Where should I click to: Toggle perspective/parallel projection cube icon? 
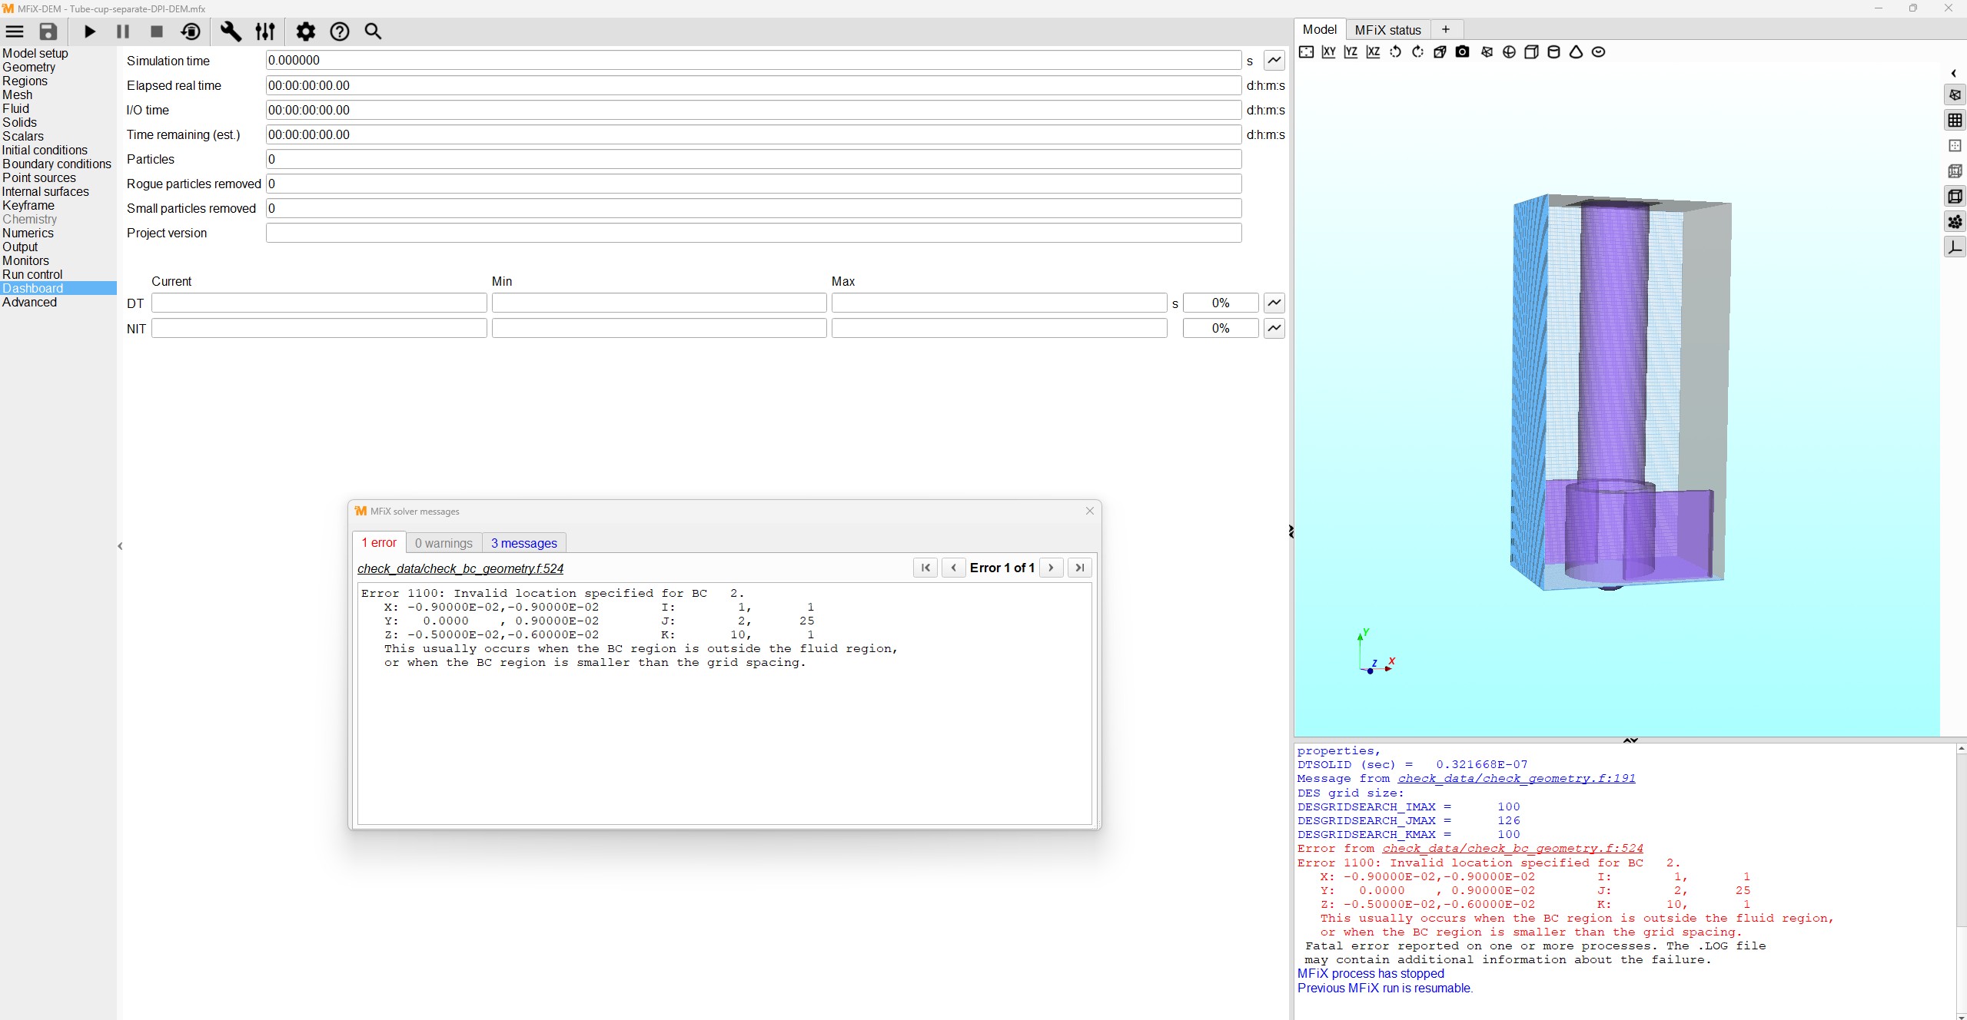coord(1440,52)
